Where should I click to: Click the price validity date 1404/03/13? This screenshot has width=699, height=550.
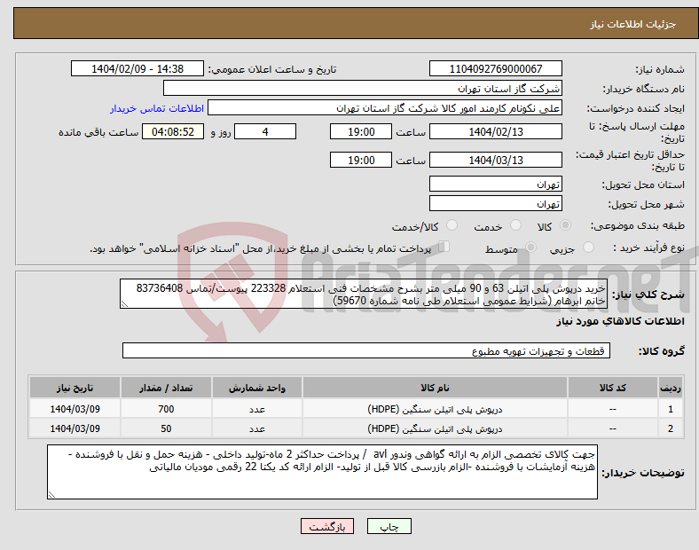point(495,160)
